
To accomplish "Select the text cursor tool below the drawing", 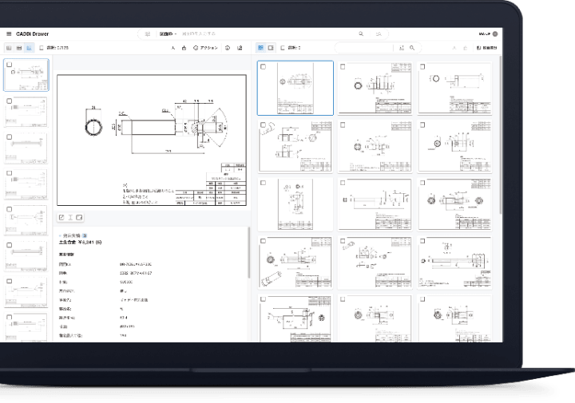I will (x=70, y=217).
